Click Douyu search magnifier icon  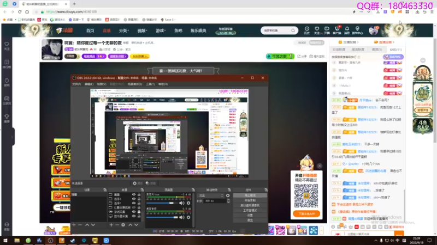(x=293, y=30)
